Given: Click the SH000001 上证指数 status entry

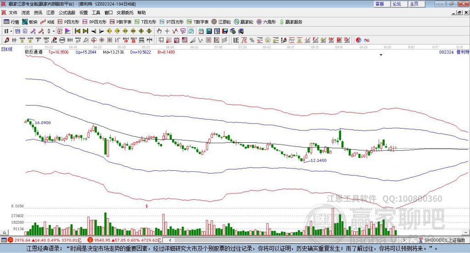Looking at the screenshot, I should tap(444, 240).
